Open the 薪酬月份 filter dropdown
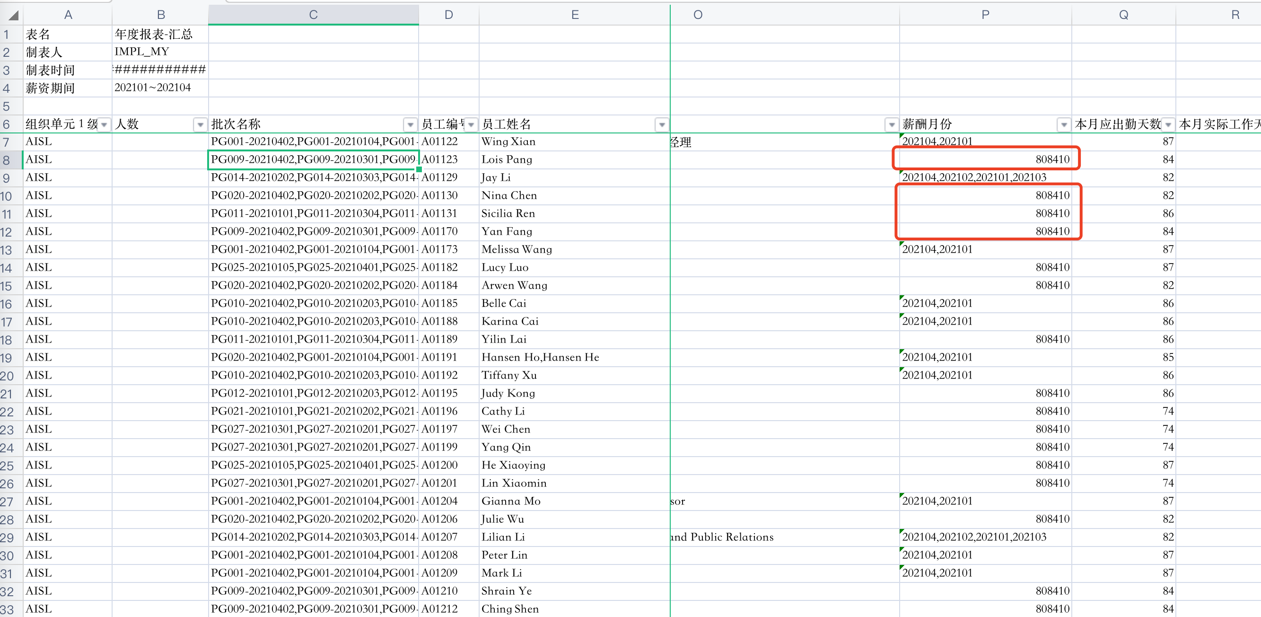 click(x=1063, y=125)
